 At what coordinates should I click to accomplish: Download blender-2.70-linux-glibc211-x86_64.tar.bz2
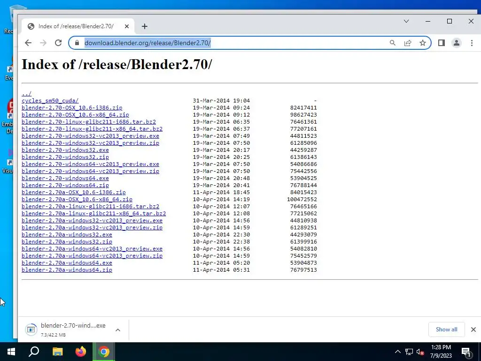point(92,129)
